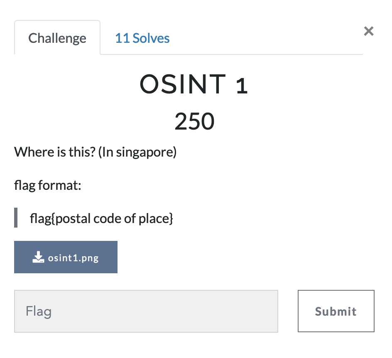Click the 250 point value
The image size is (392, 358).
click(x=194, y=122)
